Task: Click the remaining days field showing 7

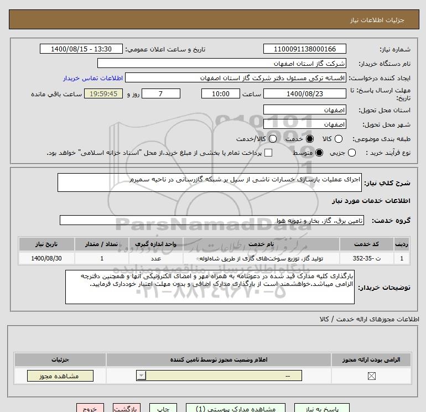Action: 161,93
